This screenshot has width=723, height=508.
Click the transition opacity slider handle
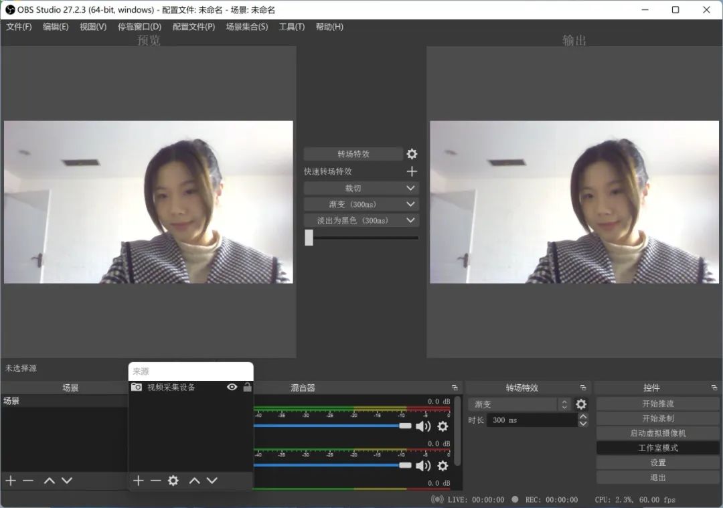(x=309, y=238)
